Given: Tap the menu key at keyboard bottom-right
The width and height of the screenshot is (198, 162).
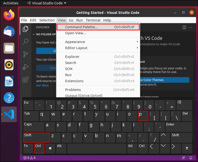Looking at the screenshot, I should pos(187,148).
